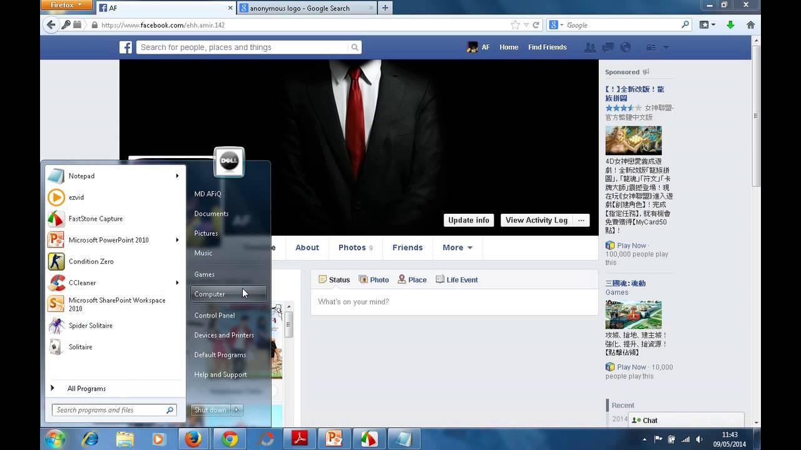Open Facebook privacy shortcuts dropdown

pyautogui.click(x=651, y=47)
